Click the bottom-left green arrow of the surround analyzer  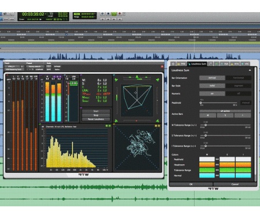click(116, 121)
